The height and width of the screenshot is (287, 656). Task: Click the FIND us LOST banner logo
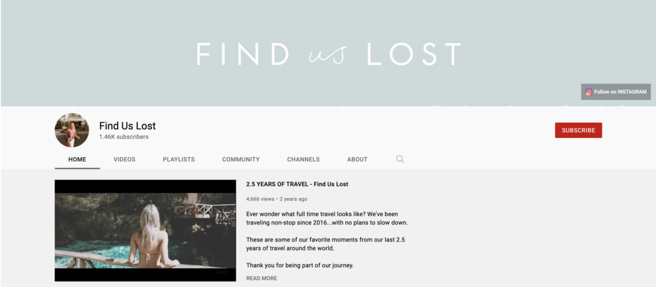(x=329, y=54)
